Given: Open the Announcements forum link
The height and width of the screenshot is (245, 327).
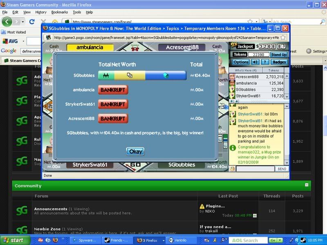Looking at the screenshot, I should click(51, 209).
